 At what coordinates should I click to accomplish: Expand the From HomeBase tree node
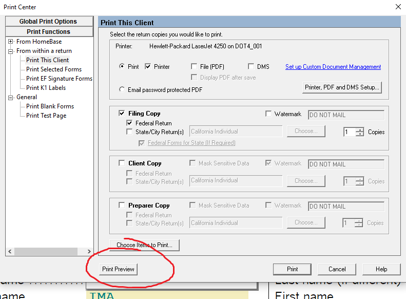coord(10,42)
